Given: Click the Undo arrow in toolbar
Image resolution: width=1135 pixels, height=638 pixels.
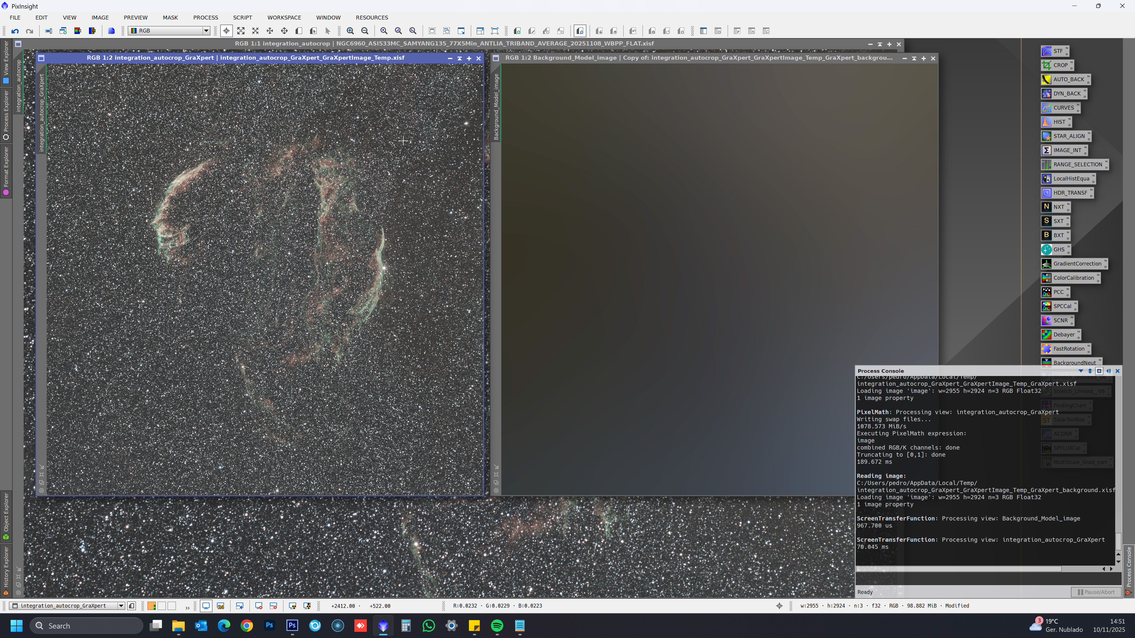Looking at the screenshot, I should point(15,31).
